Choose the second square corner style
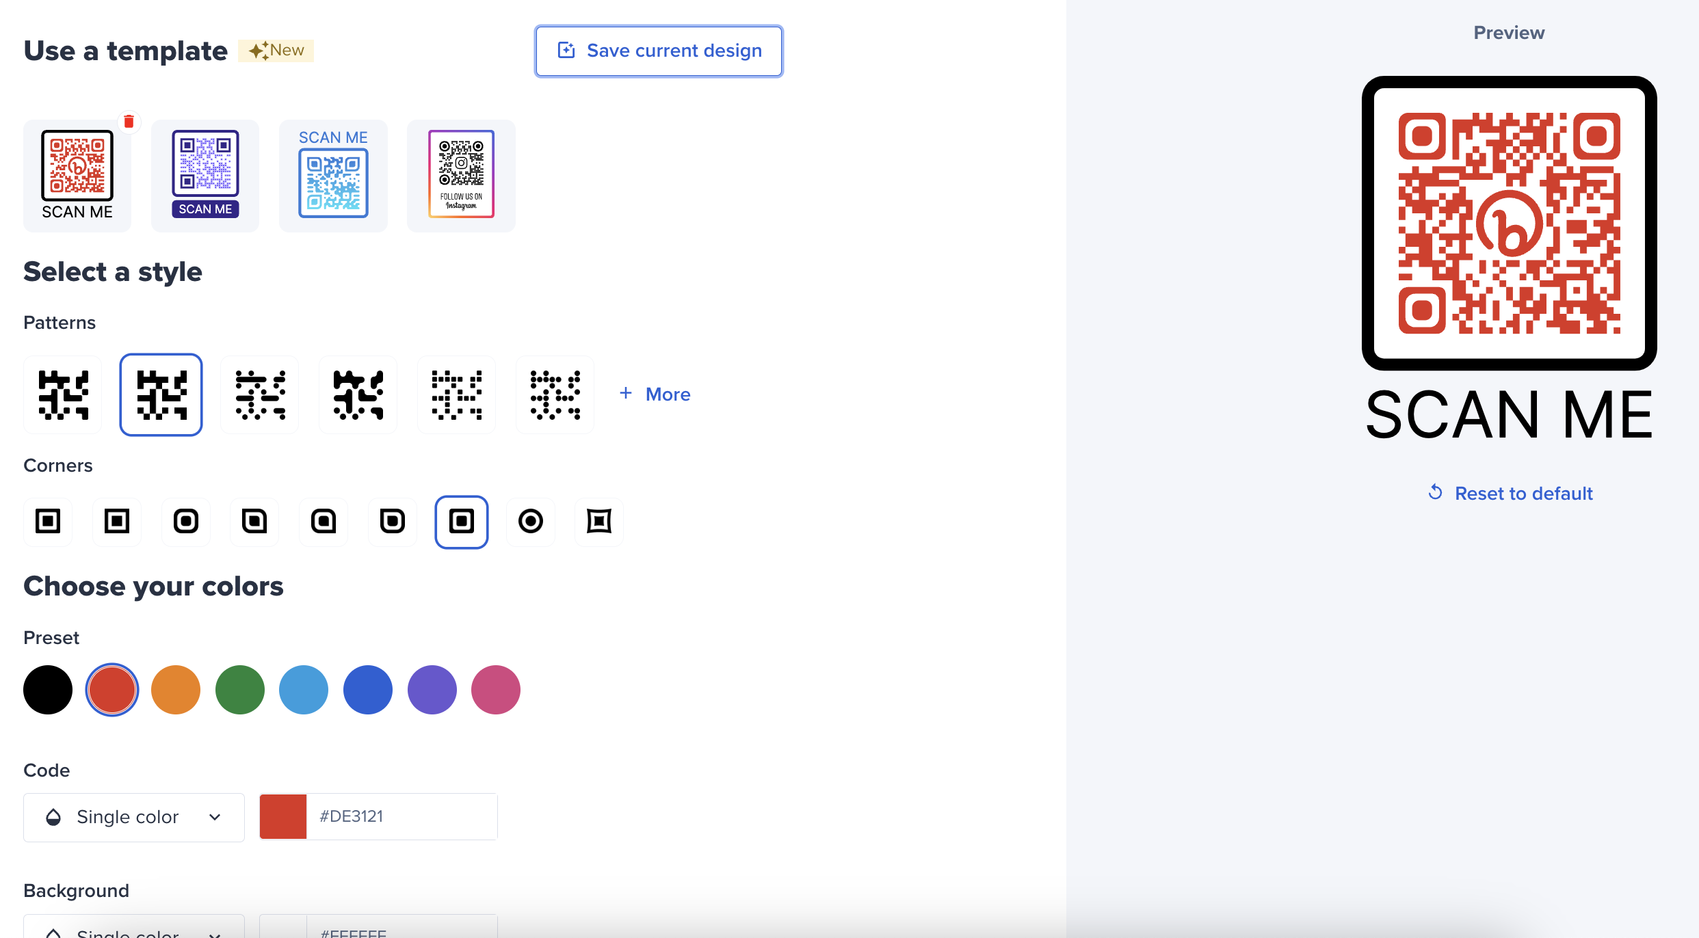This screenshot has width=1699, height=938. point(117,522)
